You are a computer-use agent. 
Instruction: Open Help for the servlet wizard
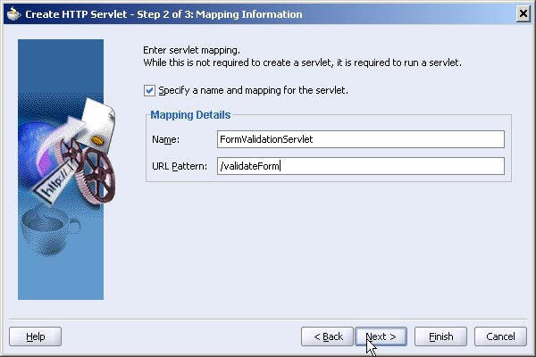[35, 336]
